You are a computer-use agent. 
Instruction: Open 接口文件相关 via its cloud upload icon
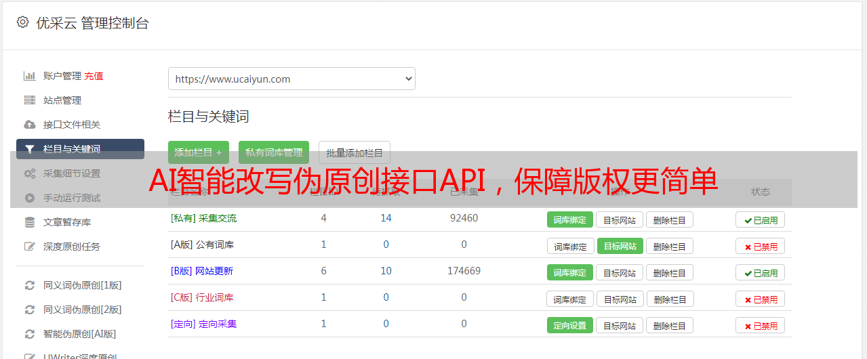29,125
